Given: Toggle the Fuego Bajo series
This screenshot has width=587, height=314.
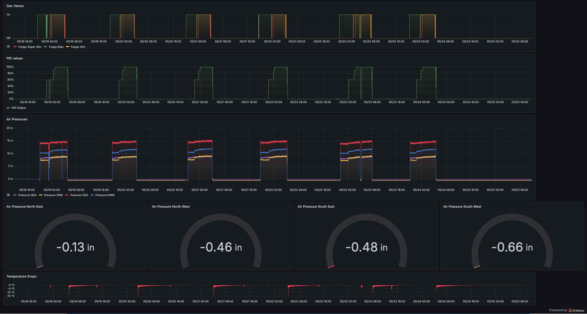Looking at the screenshot, I should 56,47.
